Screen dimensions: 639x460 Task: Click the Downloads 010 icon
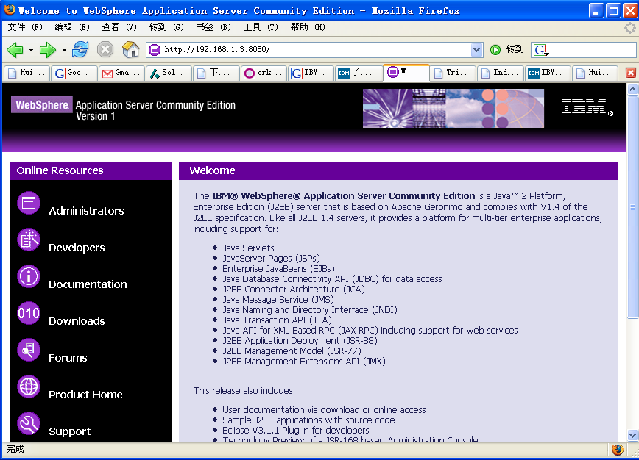[x=29, y=314]
